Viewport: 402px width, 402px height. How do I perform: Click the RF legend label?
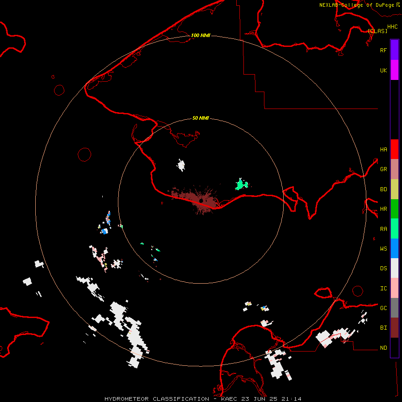point(383,50)
